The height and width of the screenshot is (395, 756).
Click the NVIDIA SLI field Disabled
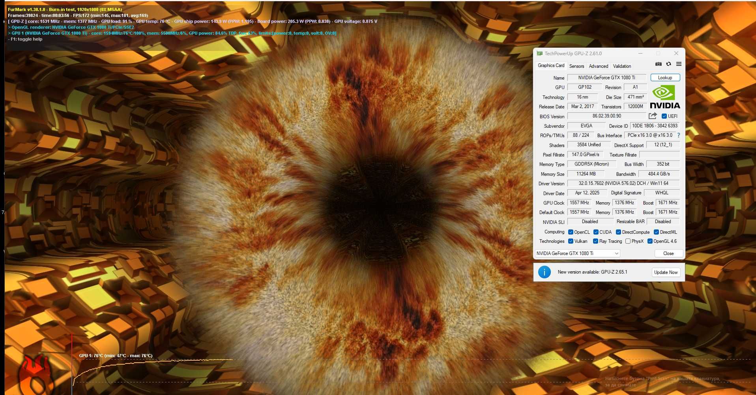590,222
